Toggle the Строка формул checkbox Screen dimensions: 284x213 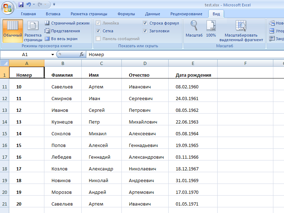[x=145, y=23]
